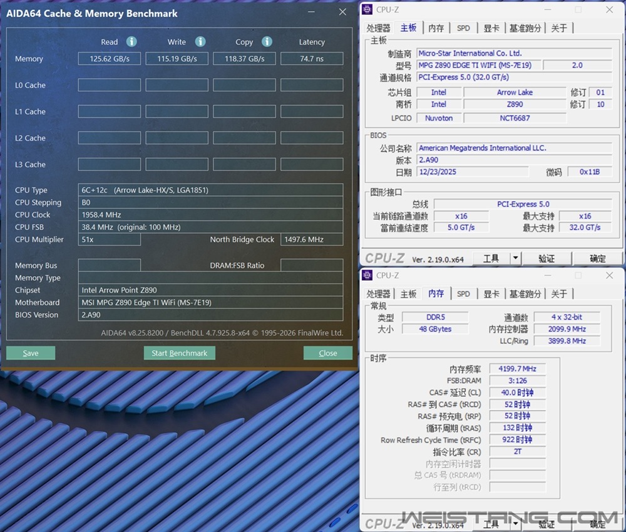626x532 pixels.
Task: Switch to the 处理器 tab in CPU-Z
Action: (x=377, y=28)
